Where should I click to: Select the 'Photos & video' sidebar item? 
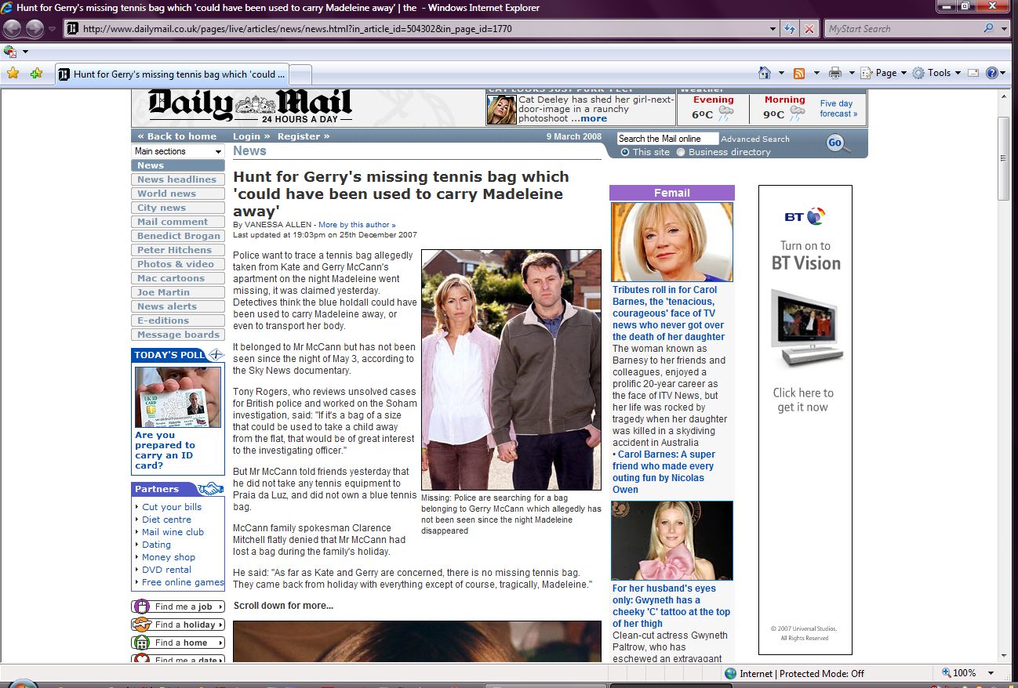pyautogui.click(x=177, y=264)
